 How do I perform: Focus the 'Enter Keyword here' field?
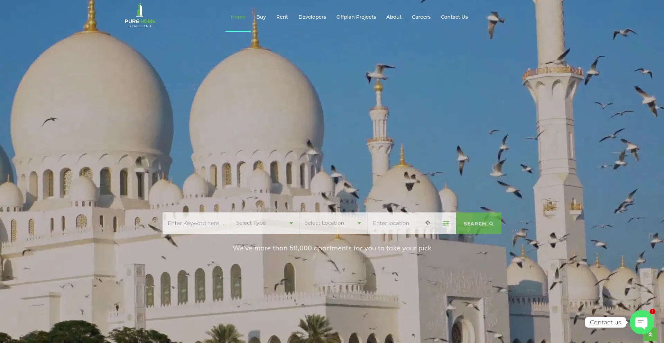196,223
